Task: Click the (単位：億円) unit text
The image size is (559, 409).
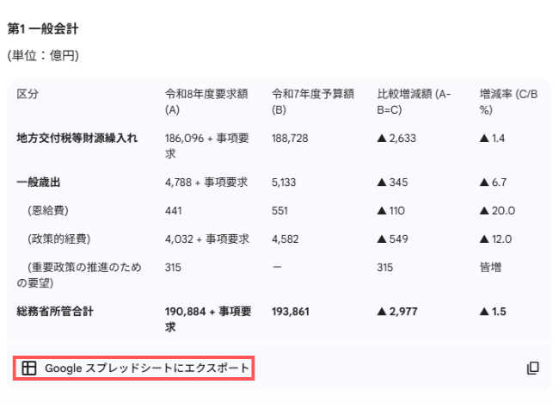Action: (43, 56)
